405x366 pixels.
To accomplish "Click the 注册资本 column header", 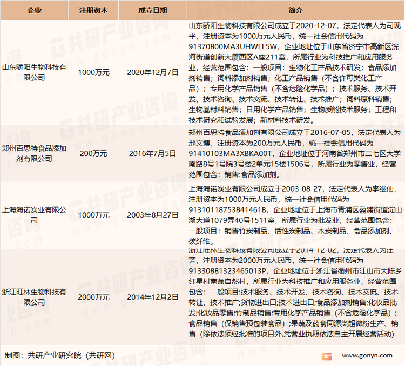I will pyautogui.click(x=93, y=10).
